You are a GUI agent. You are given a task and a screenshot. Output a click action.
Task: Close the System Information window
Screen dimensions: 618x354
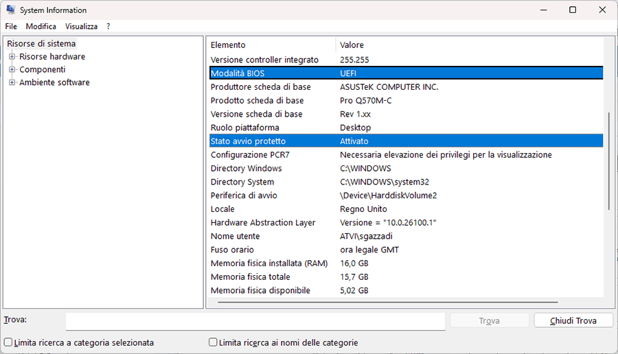click(x=602, y=10)
